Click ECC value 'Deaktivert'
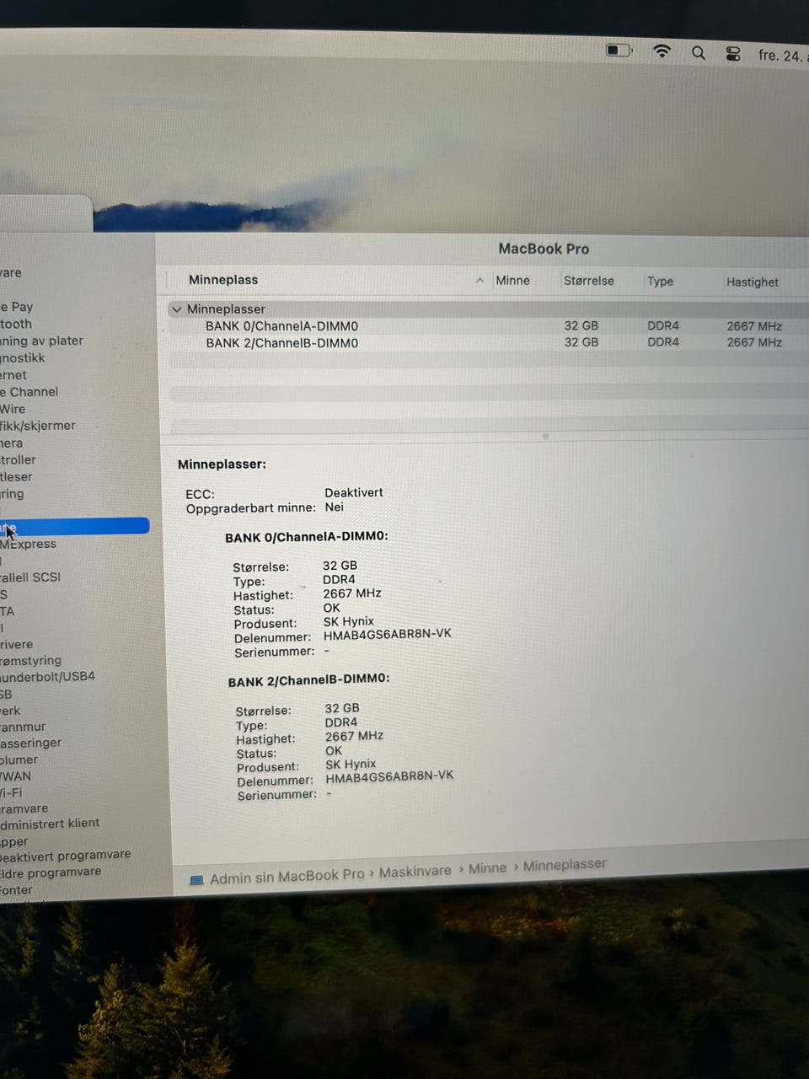Viewport: 809px width, 1079px height. (354, 492)
